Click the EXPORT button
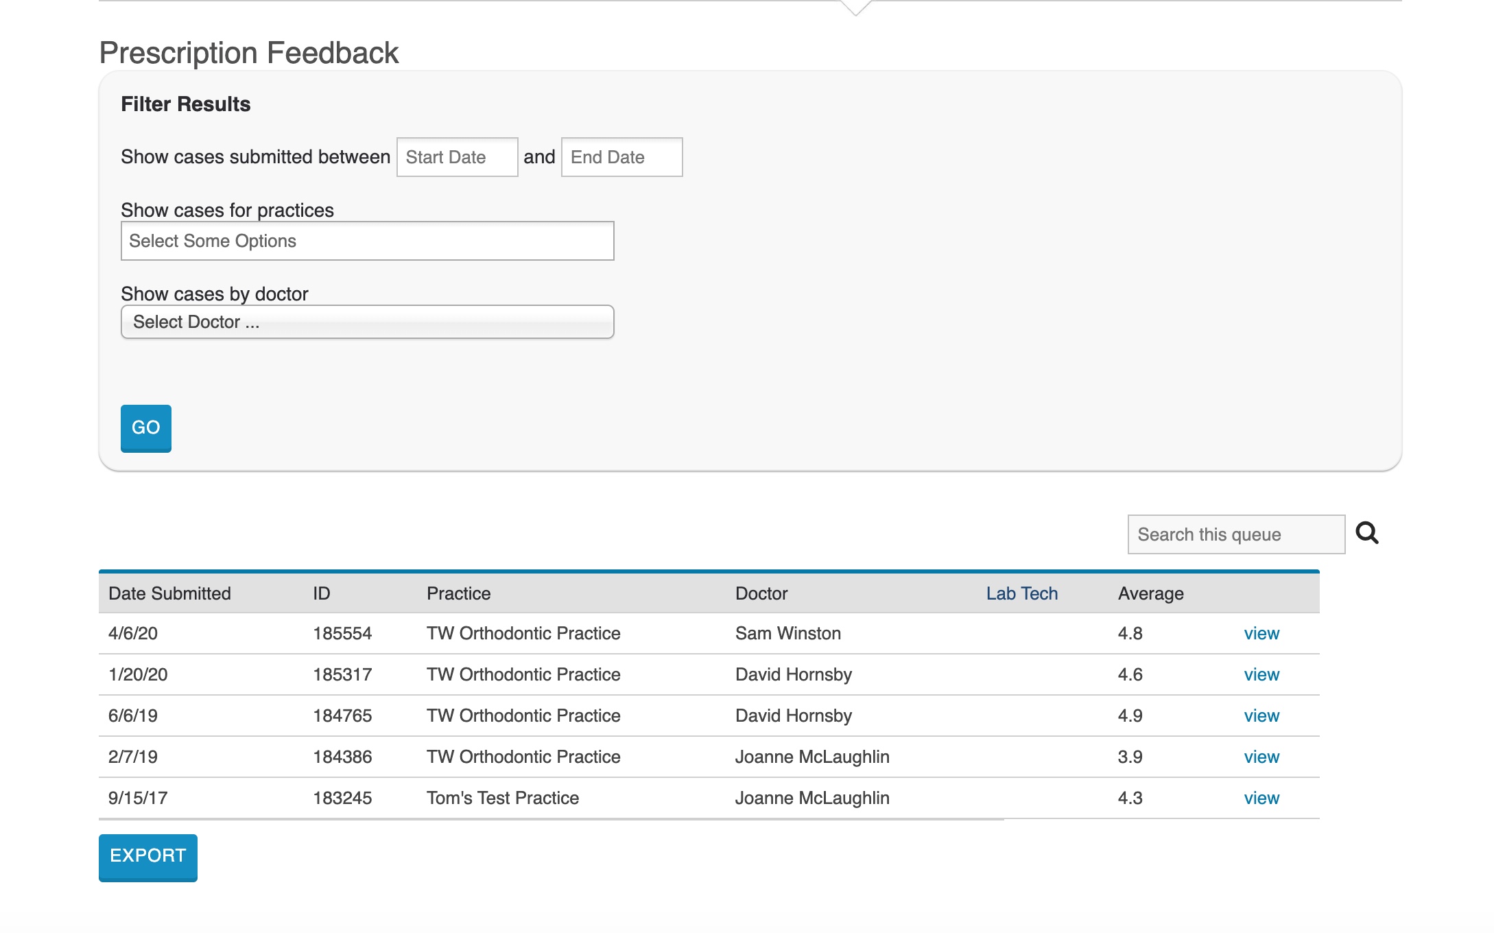Image resolution: width=1494 pixels, height=933 pixels. click(147, 856)
